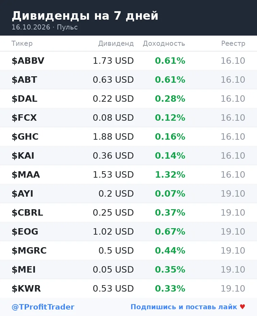257x316 pixels.
Task: Click the '0.5 USD' dividend value
Action: pos(116,251)
